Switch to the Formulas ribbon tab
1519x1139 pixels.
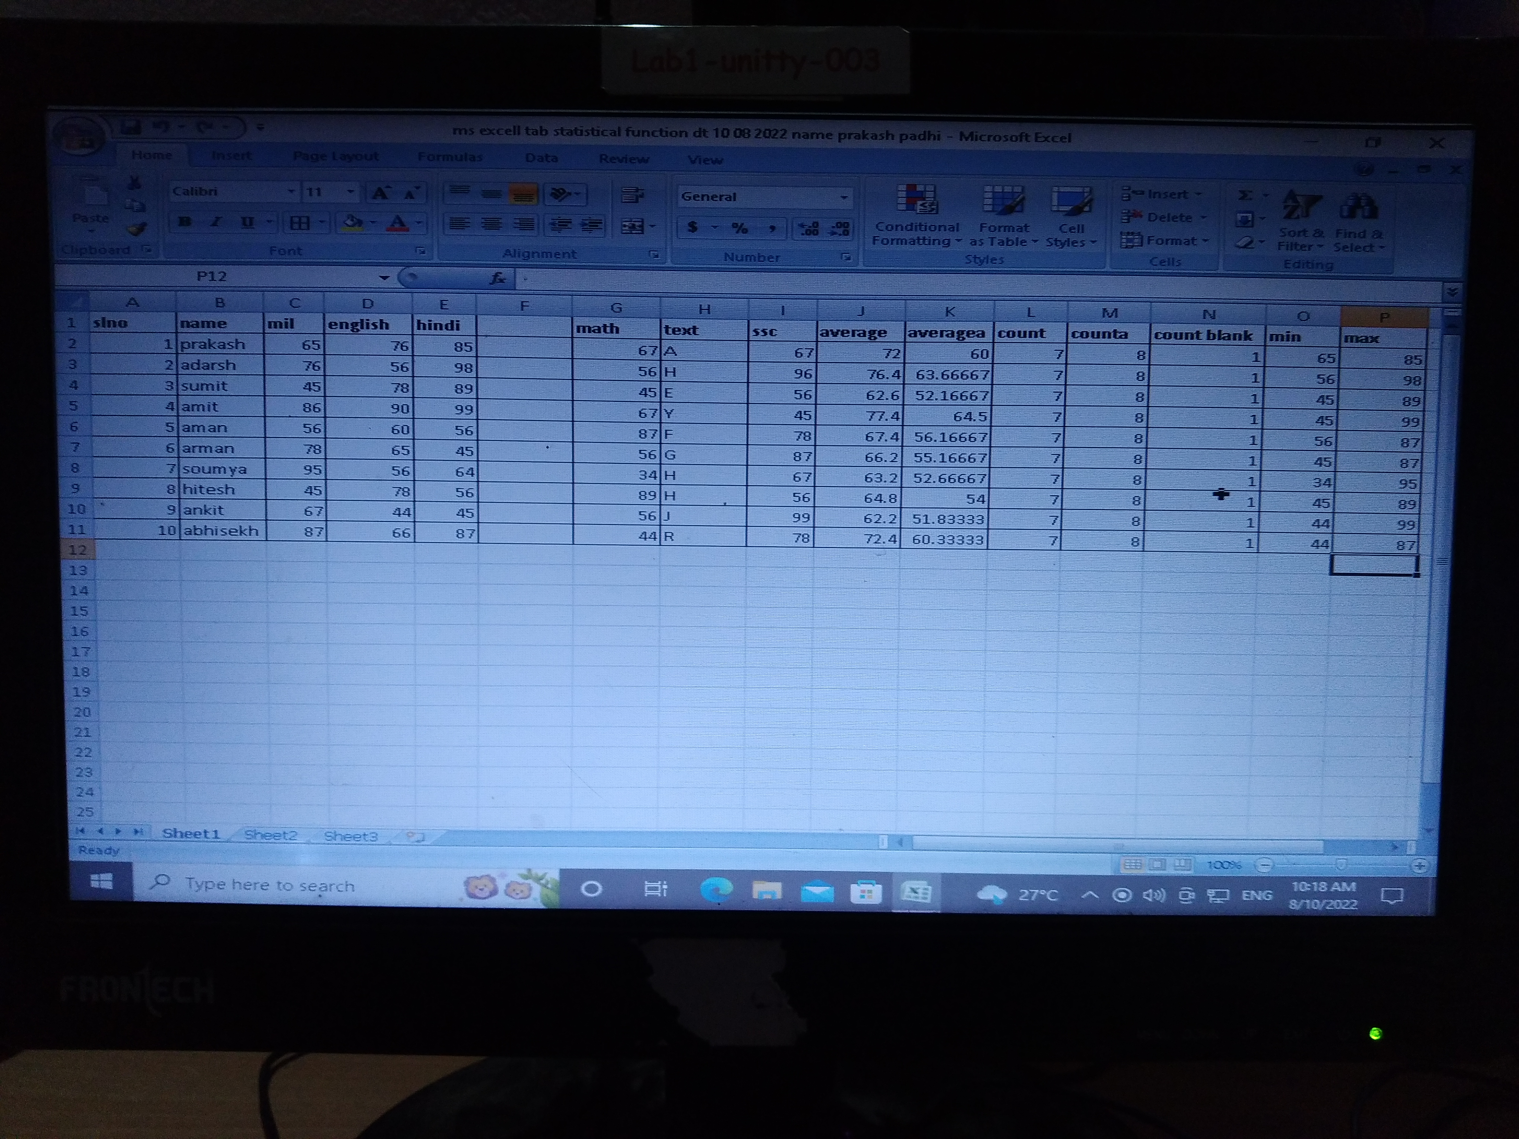[x=450, y=157]
